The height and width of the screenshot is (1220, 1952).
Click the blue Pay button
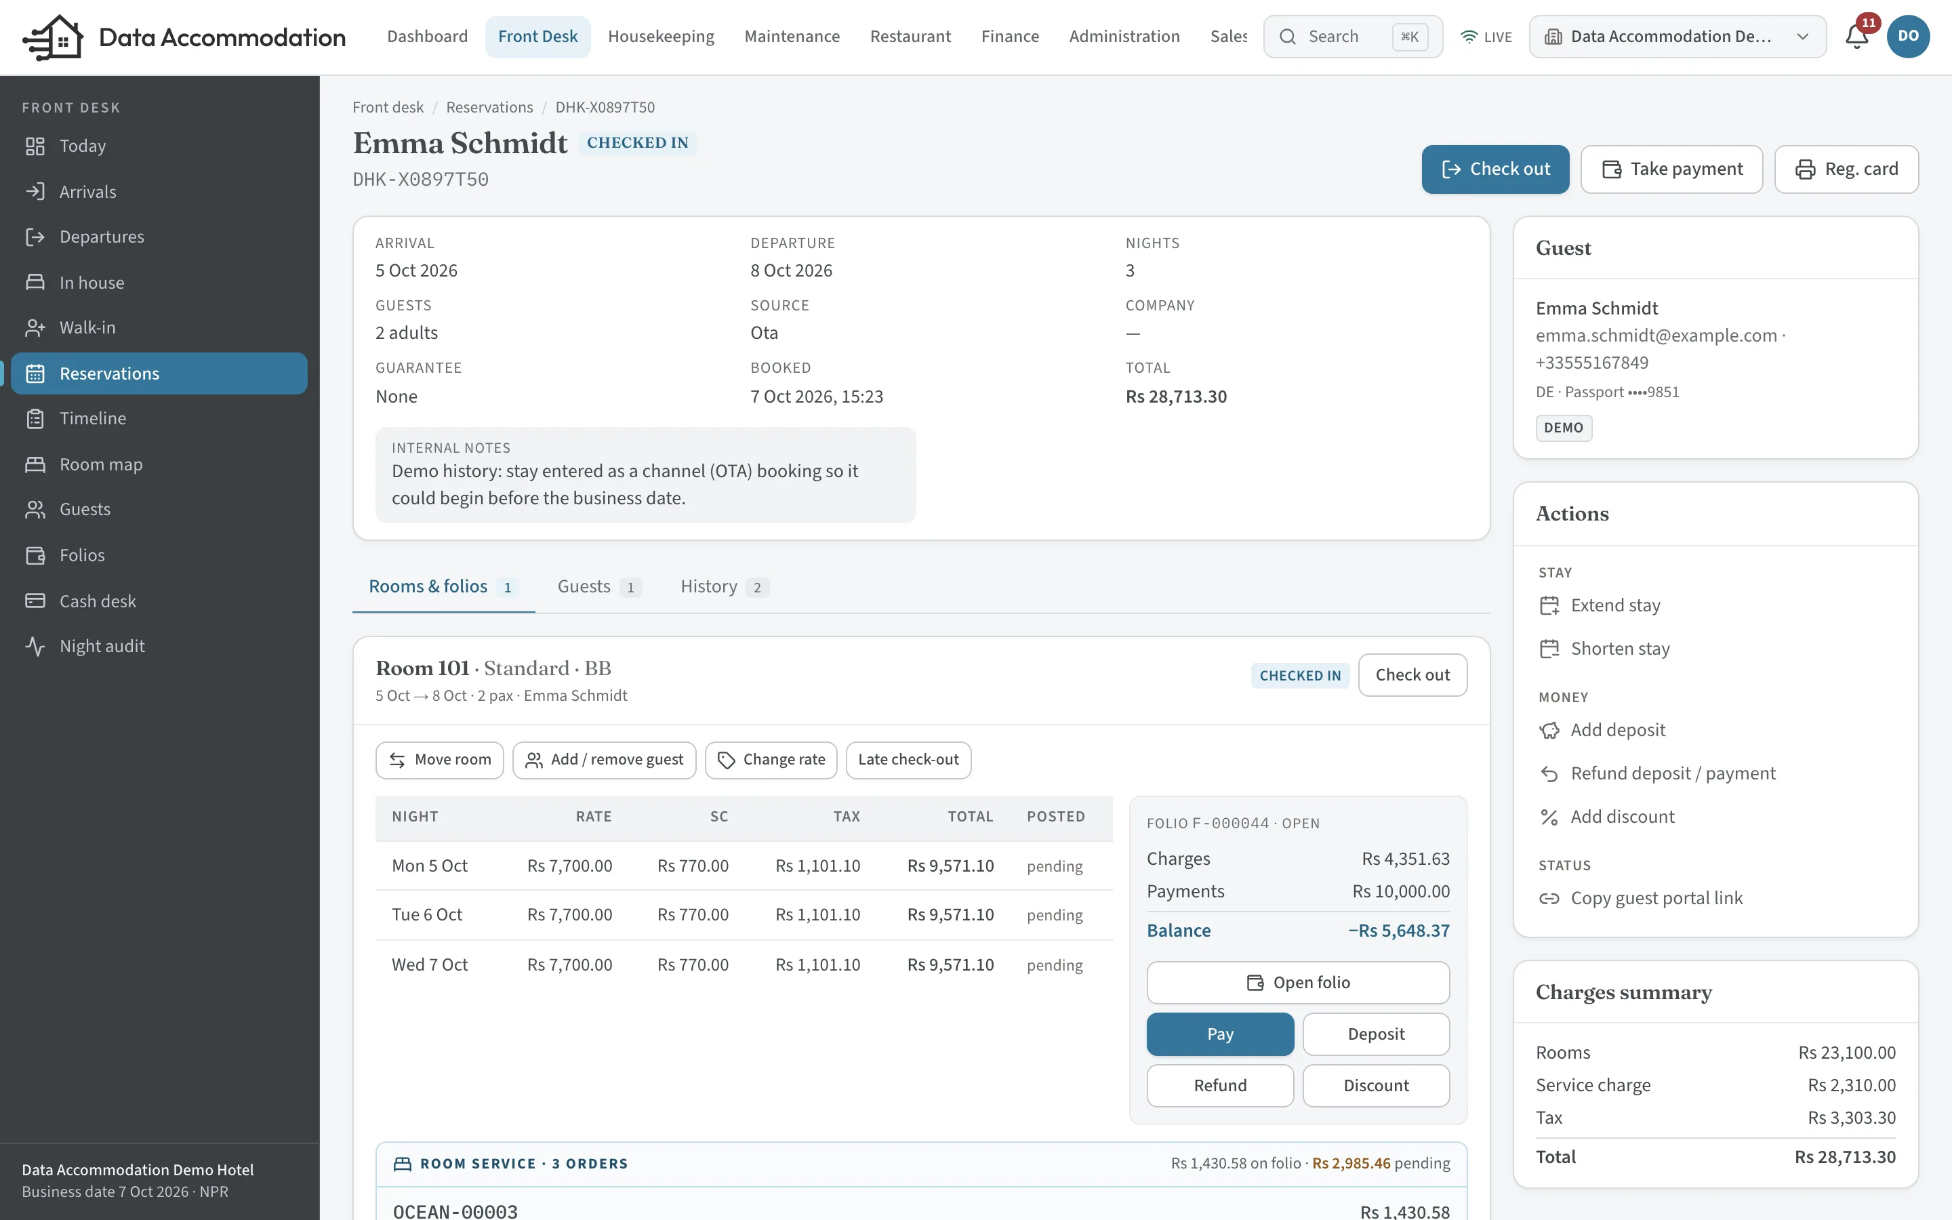tap(1221, 1034)
